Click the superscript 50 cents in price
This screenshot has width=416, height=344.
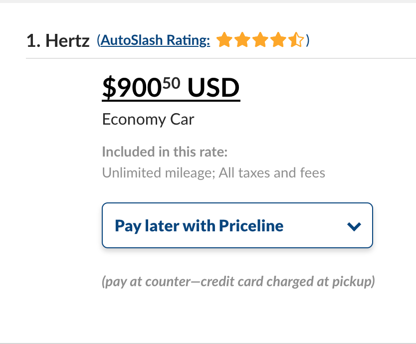point(171,83)
